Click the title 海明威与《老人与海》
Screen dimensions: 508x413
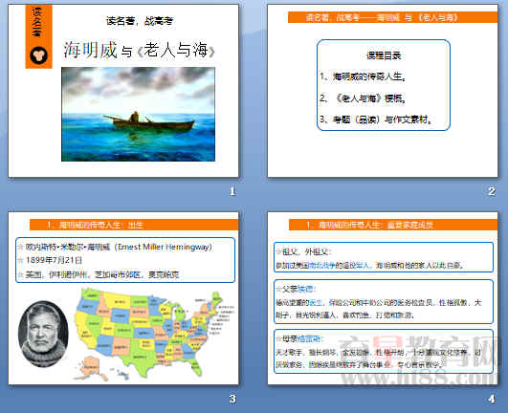click(x=139, y=50)
